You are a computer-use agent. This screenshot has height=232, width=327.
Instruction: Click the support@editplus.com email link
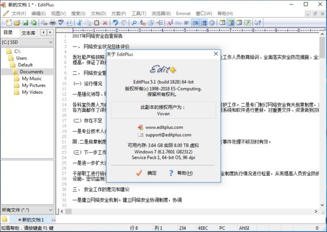[x=168, y=135]
